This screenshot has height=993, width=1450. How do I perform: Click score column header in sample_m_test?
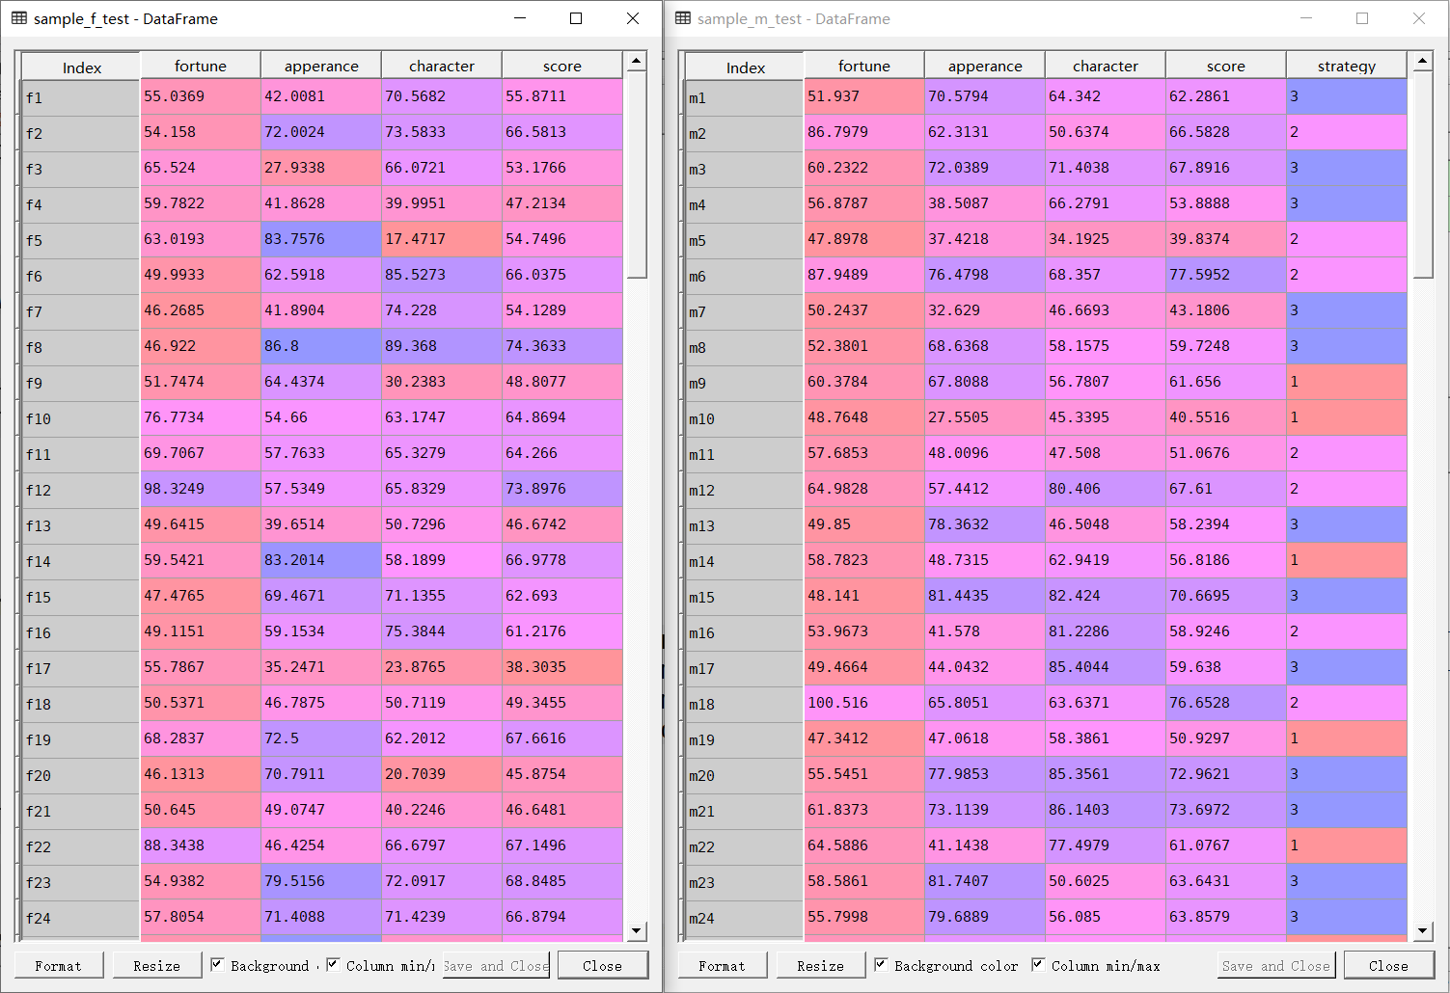pyautogui.click(x=1226, y=66)
